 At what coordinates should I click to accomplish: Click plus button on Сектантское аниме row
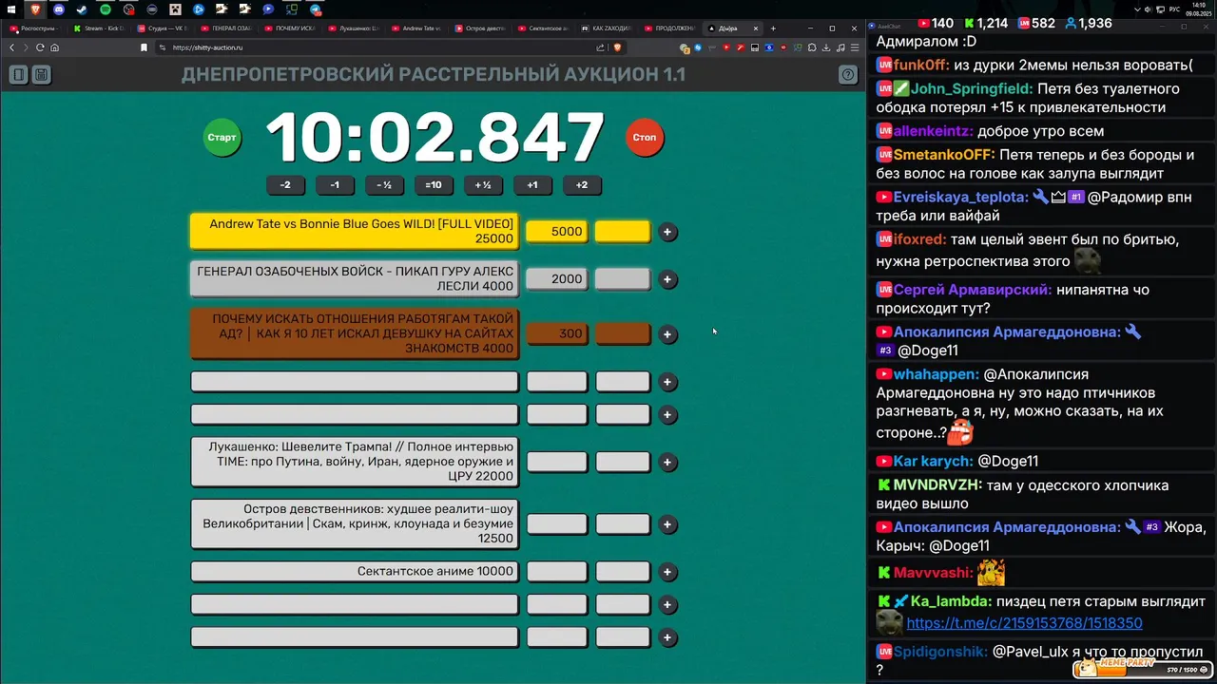pyautogui.click(x=667, y=572)
